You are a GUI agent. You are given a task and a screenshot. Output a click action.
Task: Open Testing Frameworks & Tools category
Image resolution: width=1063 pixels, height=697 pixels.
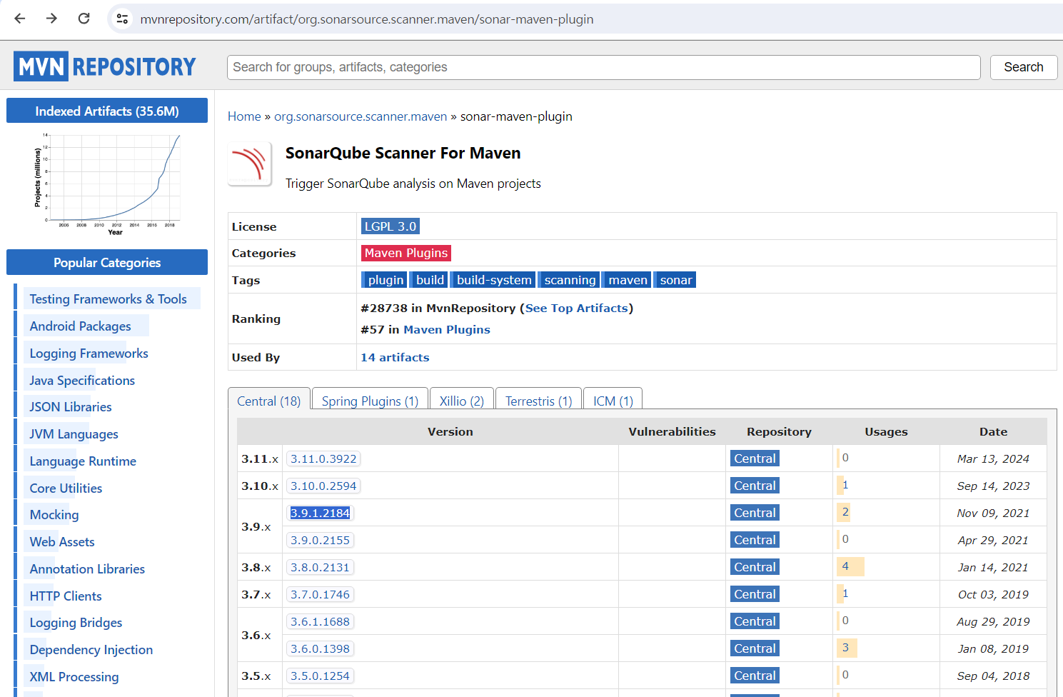pyautogui.click(x=108, y=299)
